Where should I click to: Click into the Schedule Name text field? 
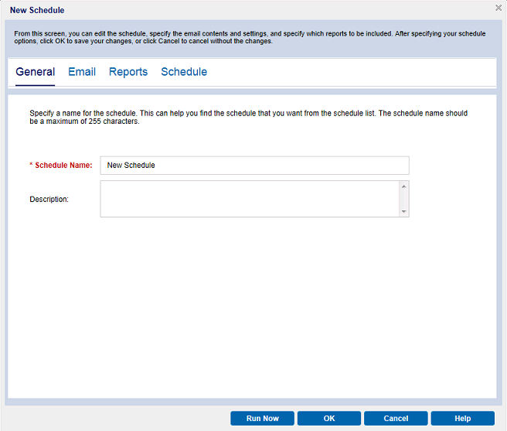tap(254, 166)
